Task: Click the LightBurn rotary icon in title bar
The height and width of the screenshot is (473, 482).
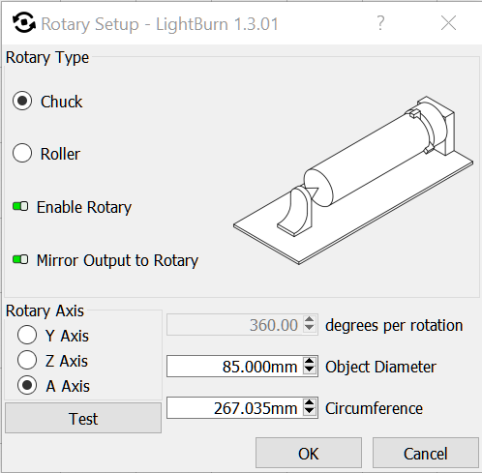Action: 23,22
